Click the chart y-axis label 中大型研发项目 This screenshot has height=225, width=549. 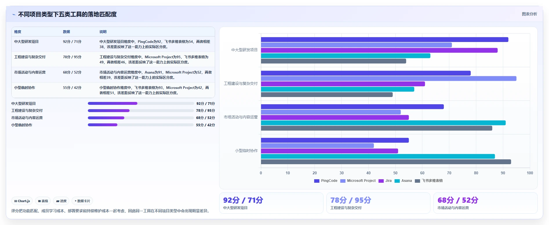244,50
